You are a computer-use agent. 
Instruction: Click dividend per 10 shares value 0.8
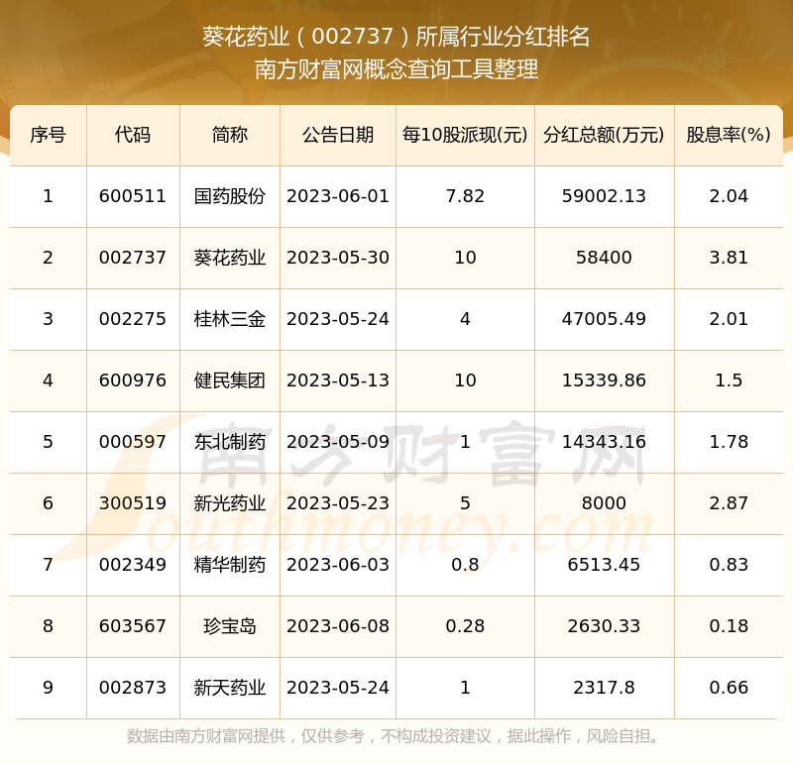pos(465,565)
